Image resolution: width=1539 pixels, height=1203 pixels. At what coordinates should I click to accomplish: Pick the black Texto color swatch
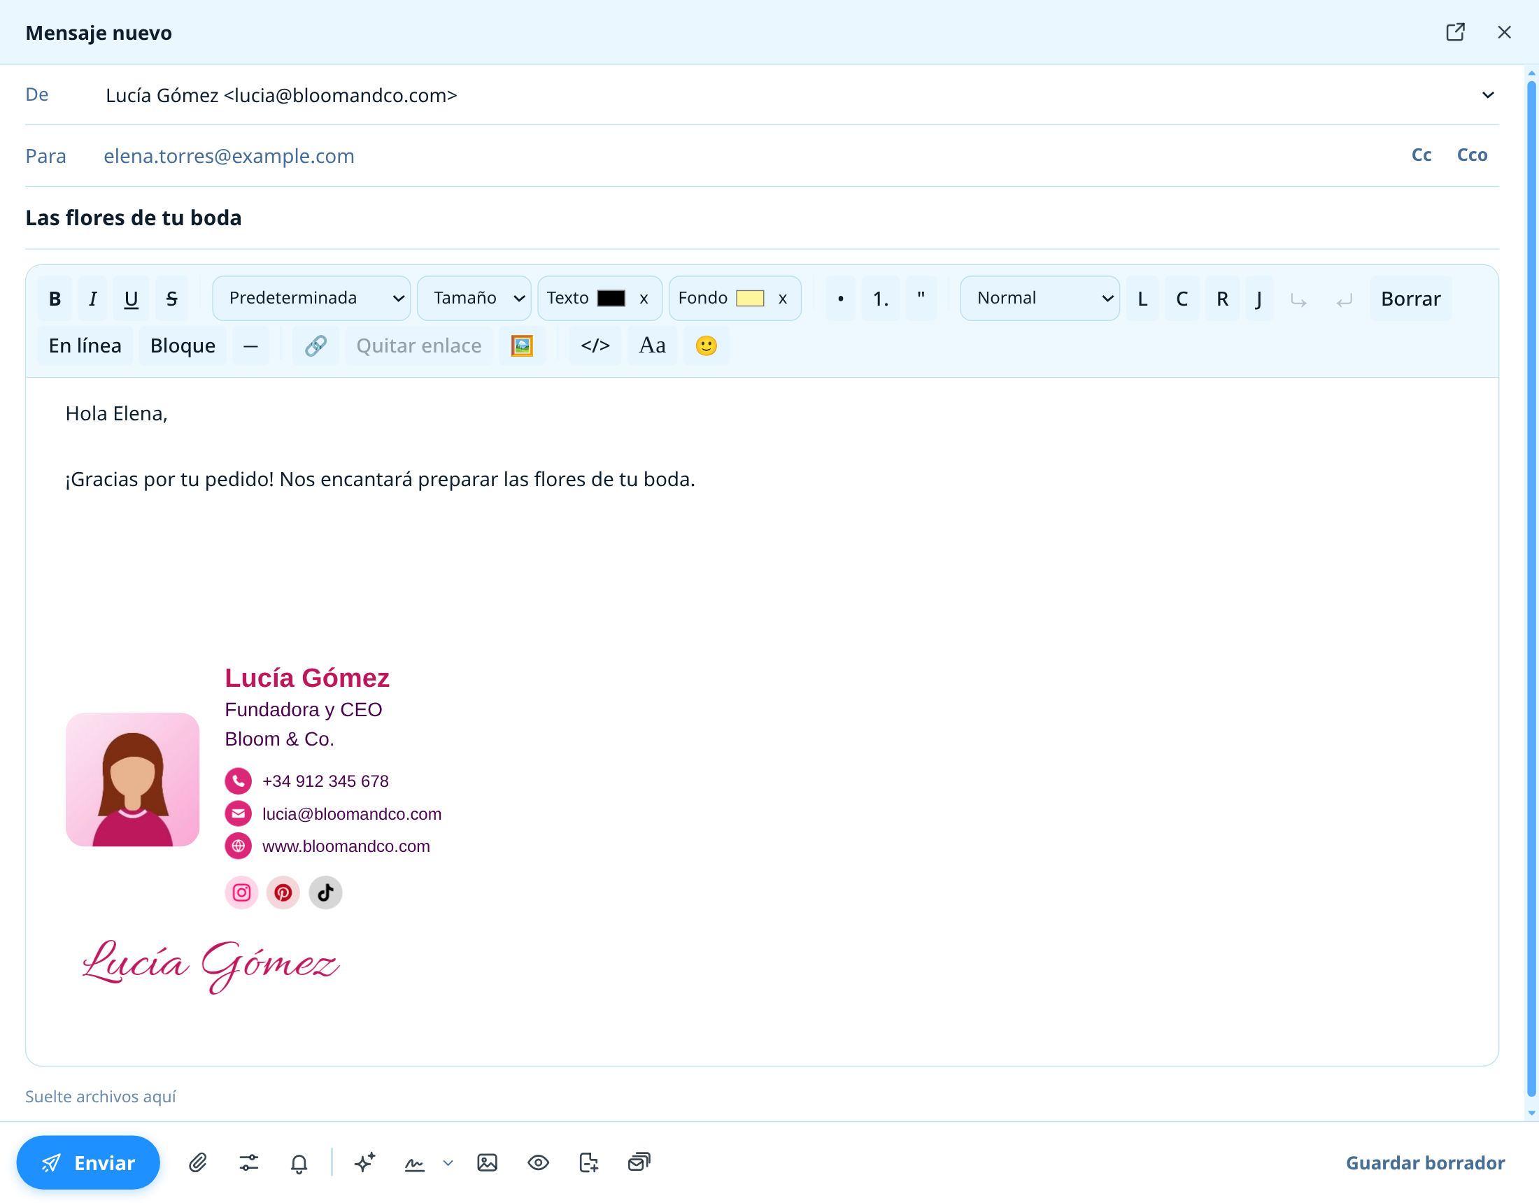tap(611, 298)
